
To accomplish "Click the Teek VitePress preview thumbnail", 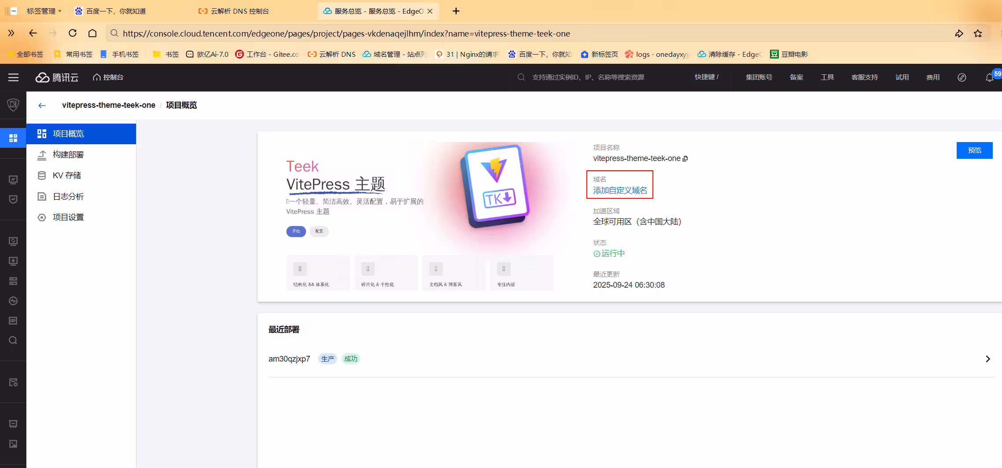I will click(x=420, y=216).
